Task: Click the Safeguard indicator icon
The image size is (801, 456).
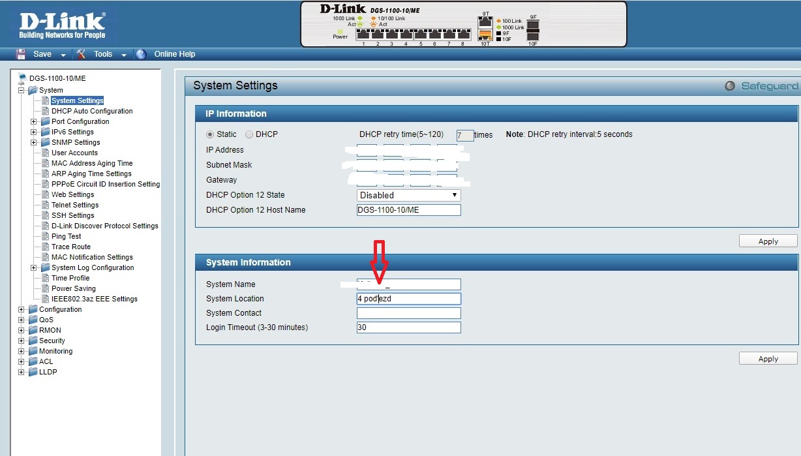Action: (730, 86)
